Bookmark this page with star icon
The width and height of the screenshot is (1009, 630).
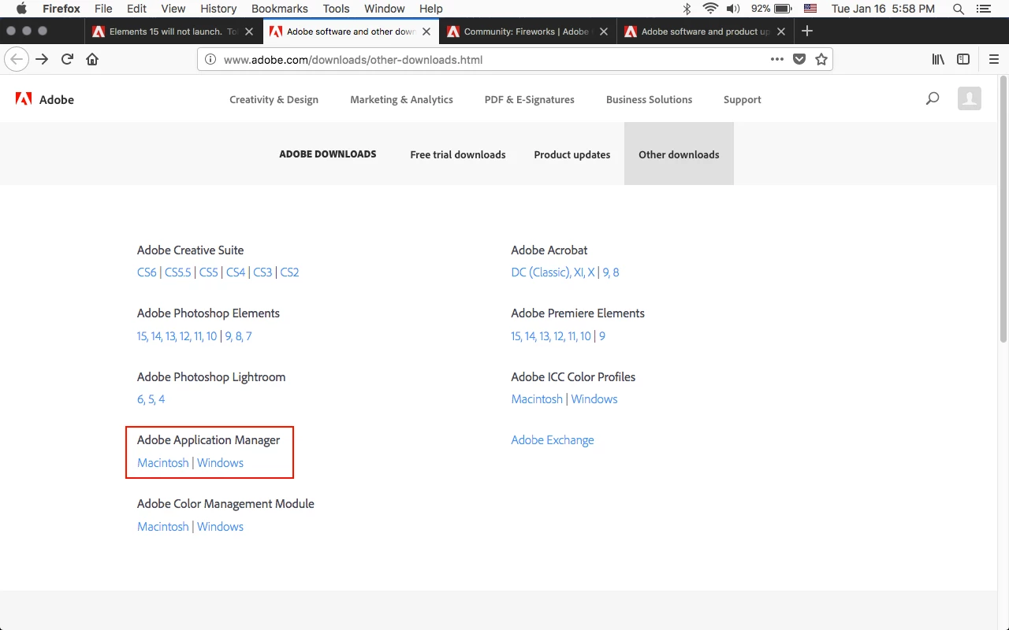821,59
